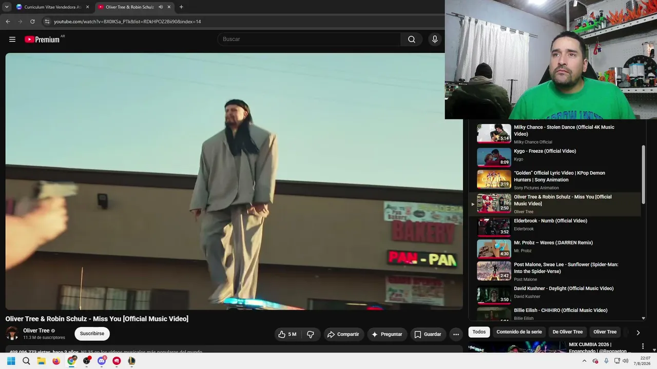Click the system tray microphone icon
Viewport: 657px width, 369px height.
tap(606, 361)
